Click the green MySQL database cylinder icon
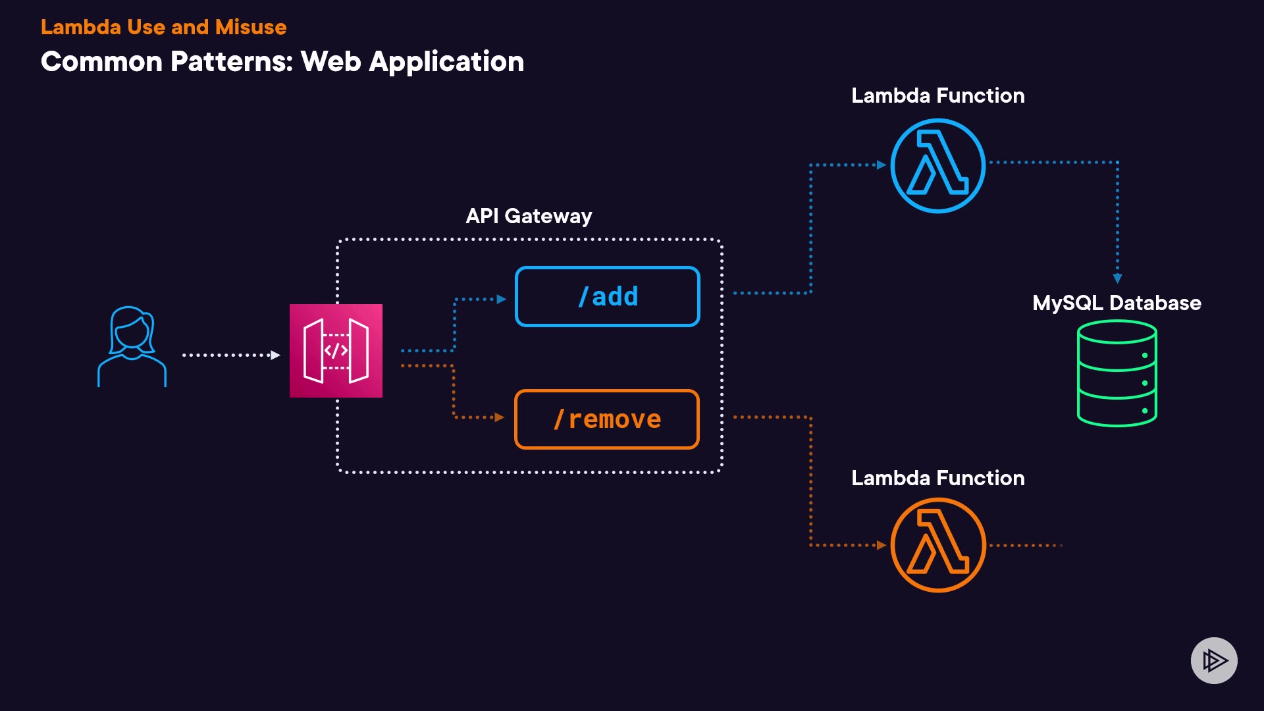 (x=1117, y=373)
